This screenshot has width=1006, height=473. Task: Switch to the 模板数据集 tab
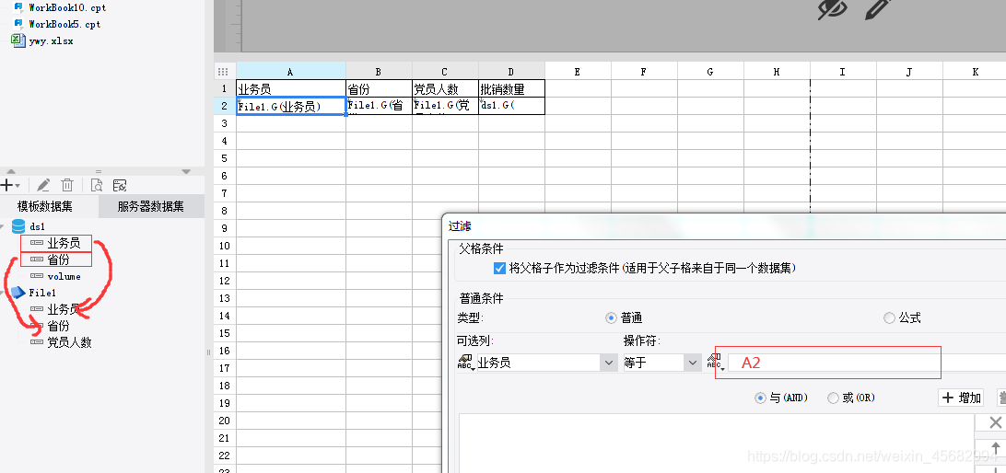click(x=45, y=206)
